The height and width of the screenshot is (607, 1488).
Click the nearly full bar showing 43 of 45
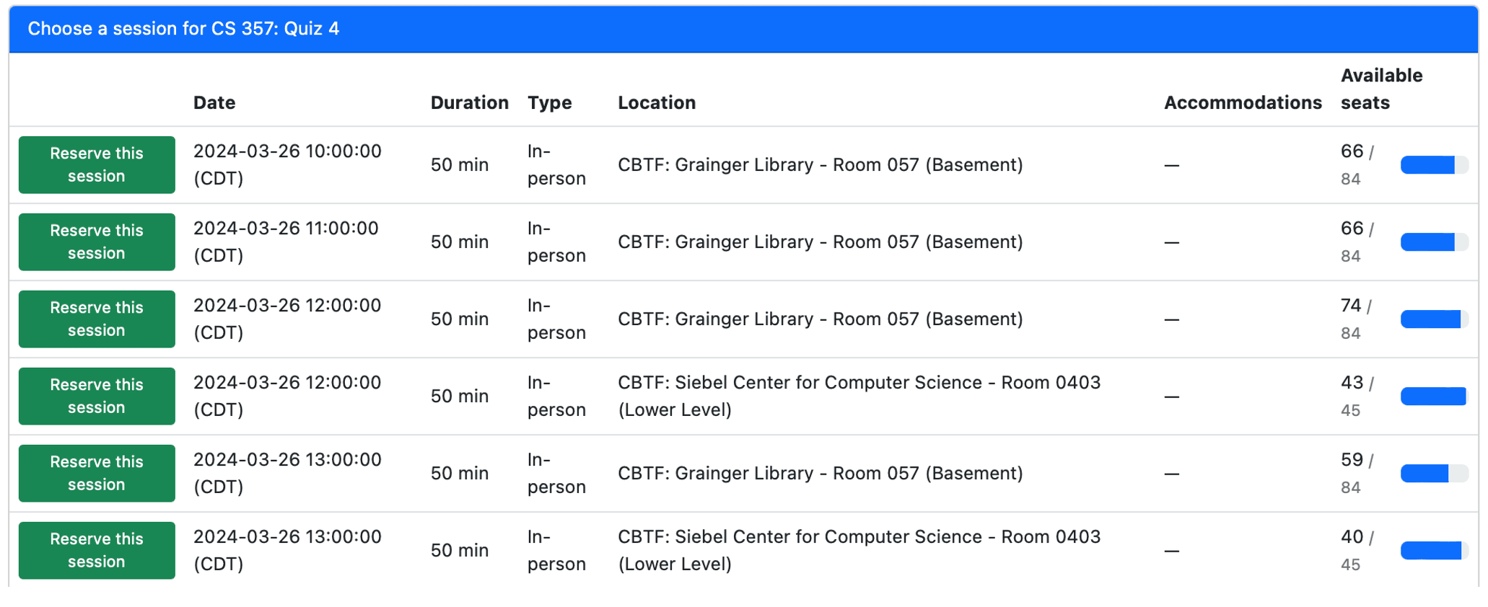pyautogui.click(x=1435, y=396)
